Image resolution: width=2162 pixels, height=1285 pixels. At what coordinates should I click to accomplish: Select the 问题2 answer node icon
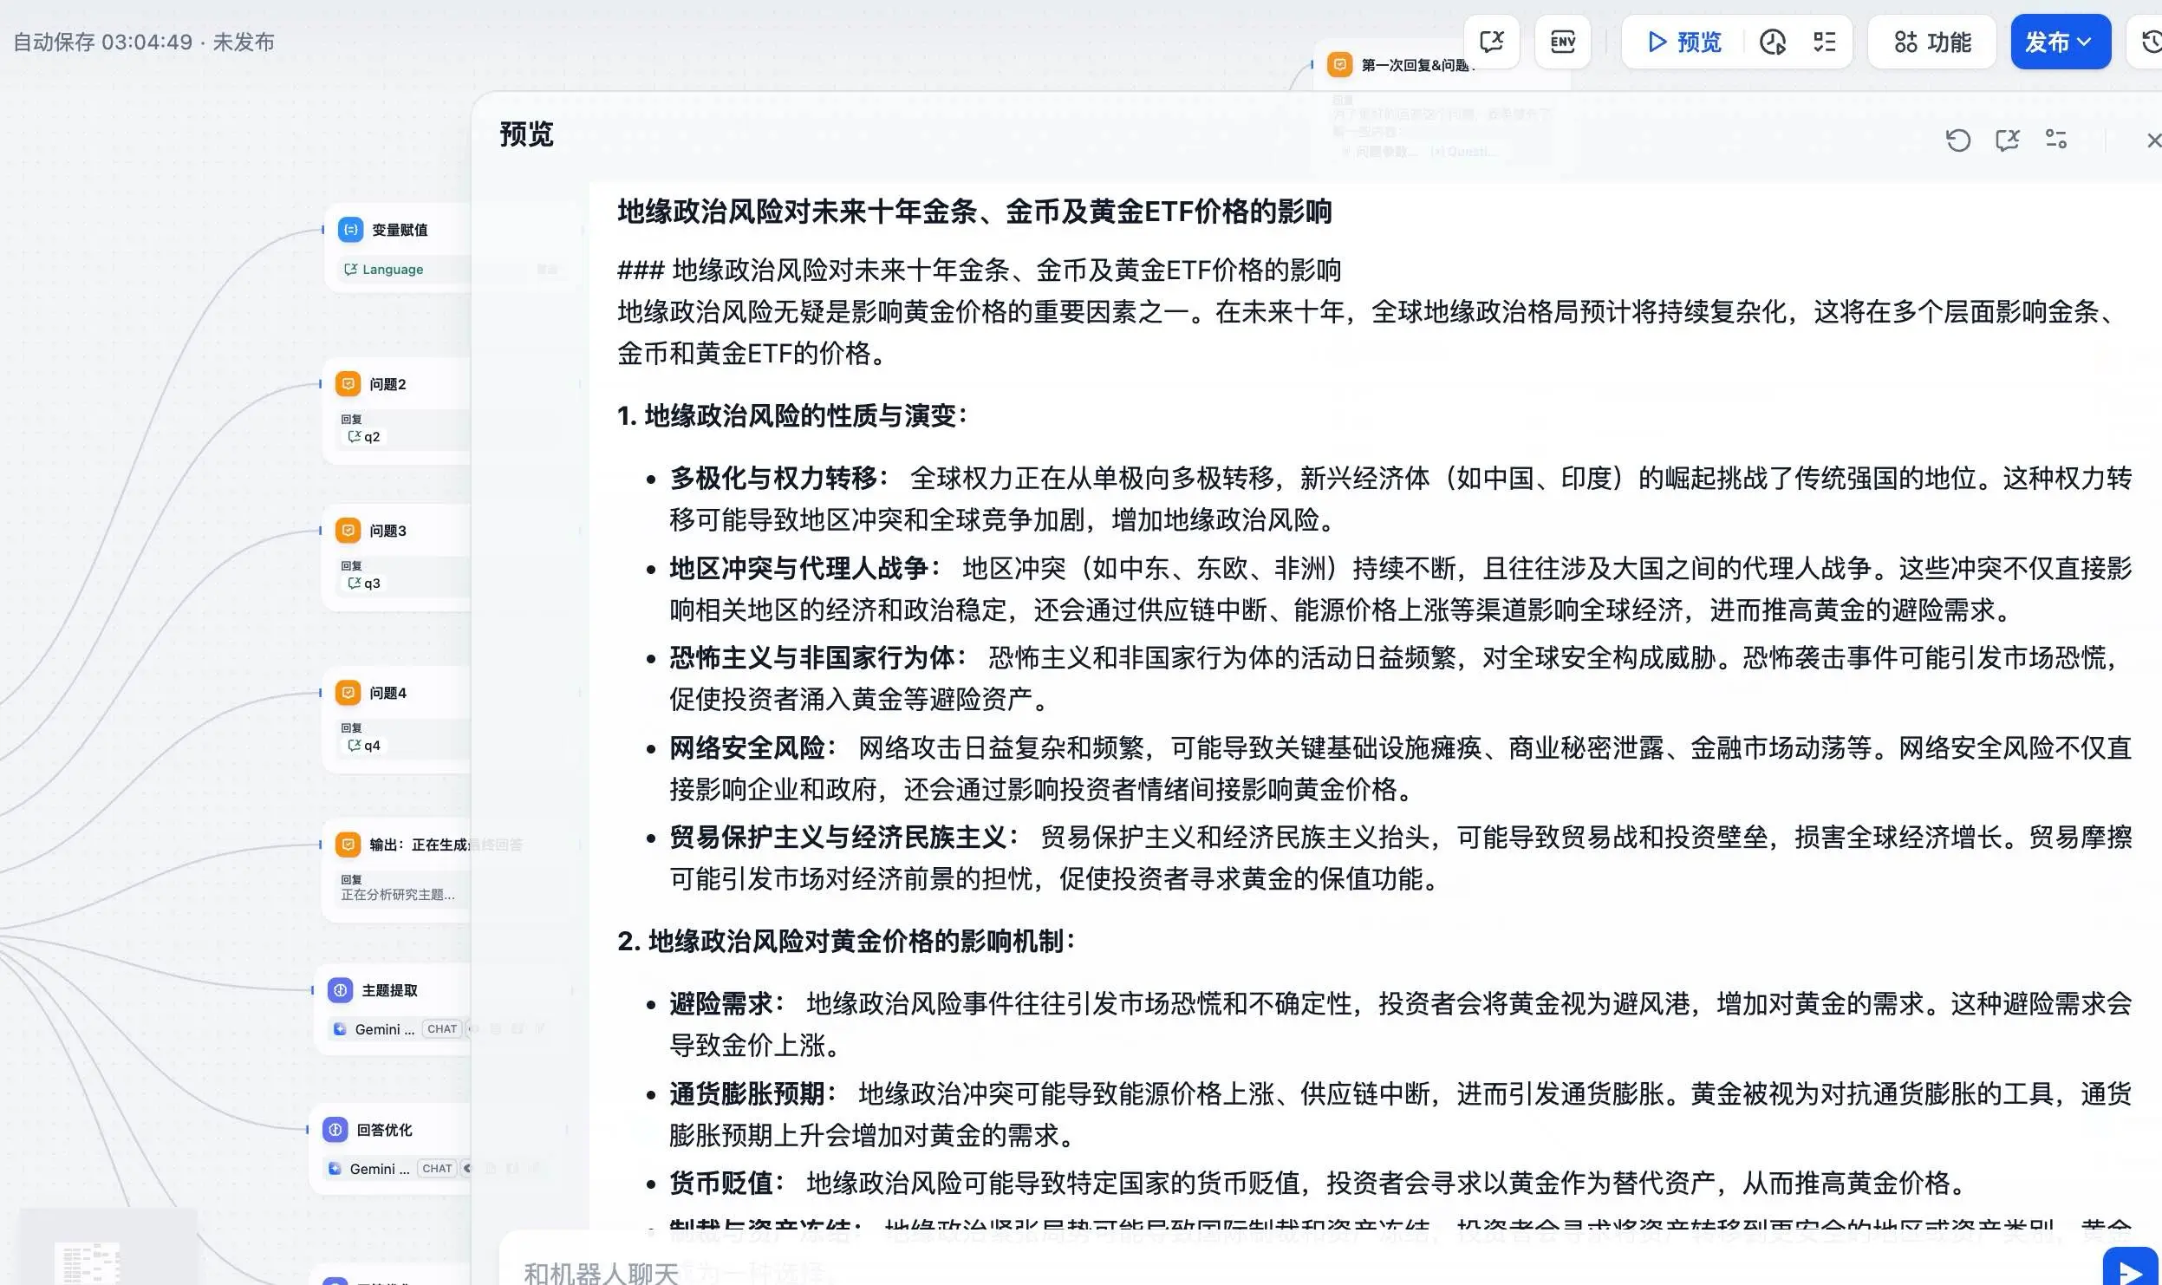click(348, 383)
